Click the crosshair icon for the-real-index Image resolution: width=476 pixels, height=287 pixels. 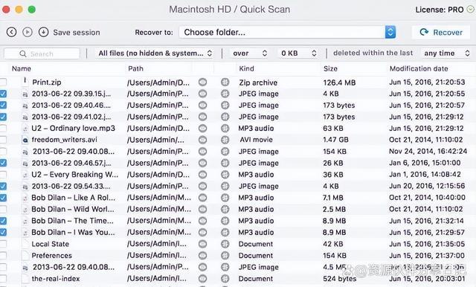pyautogui.click(x=225, y=279)
